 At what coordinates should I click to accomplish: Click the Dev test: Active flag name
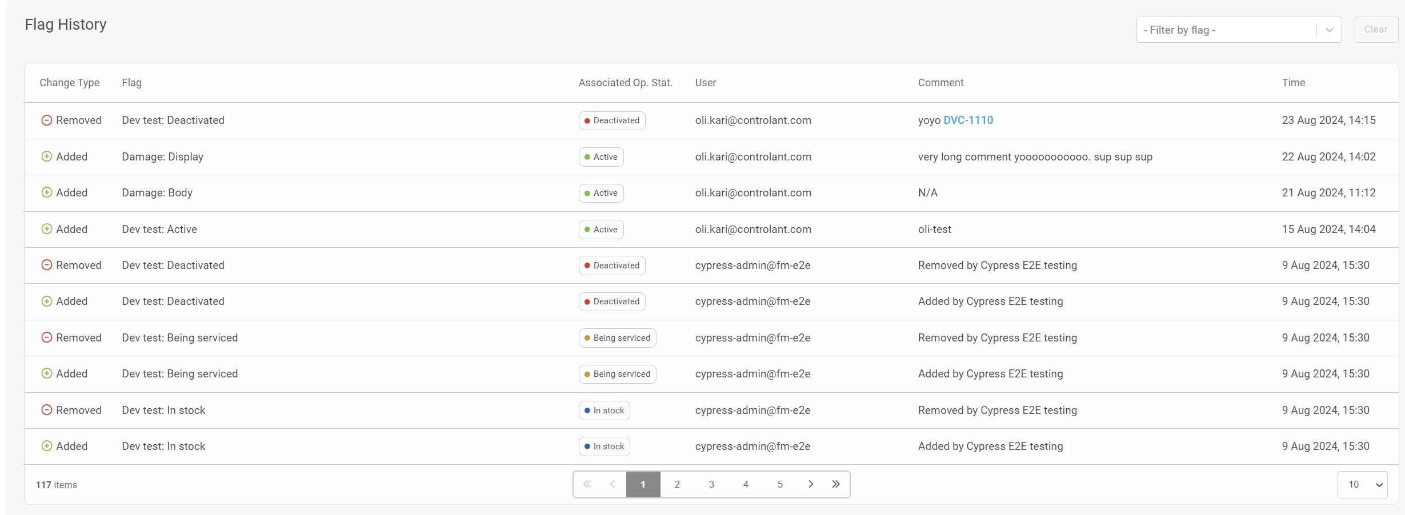[159, 229]
